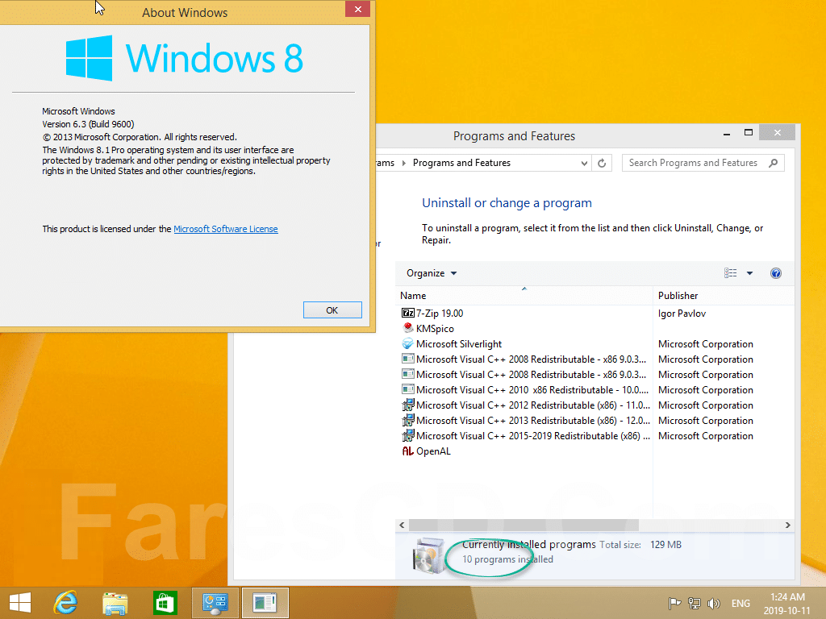Image resolution: width=826 pixels, height=619 pixels.
Task: Expand the address bar history dropdown
Action: tap(585, 163)
